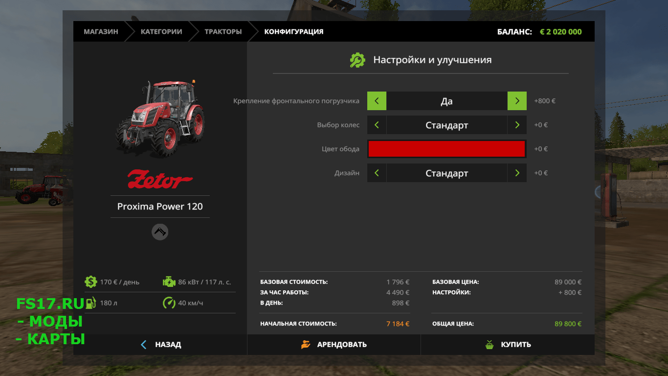
Task: Click the total price 89 800 €
Action: click(x=568, y=324)
